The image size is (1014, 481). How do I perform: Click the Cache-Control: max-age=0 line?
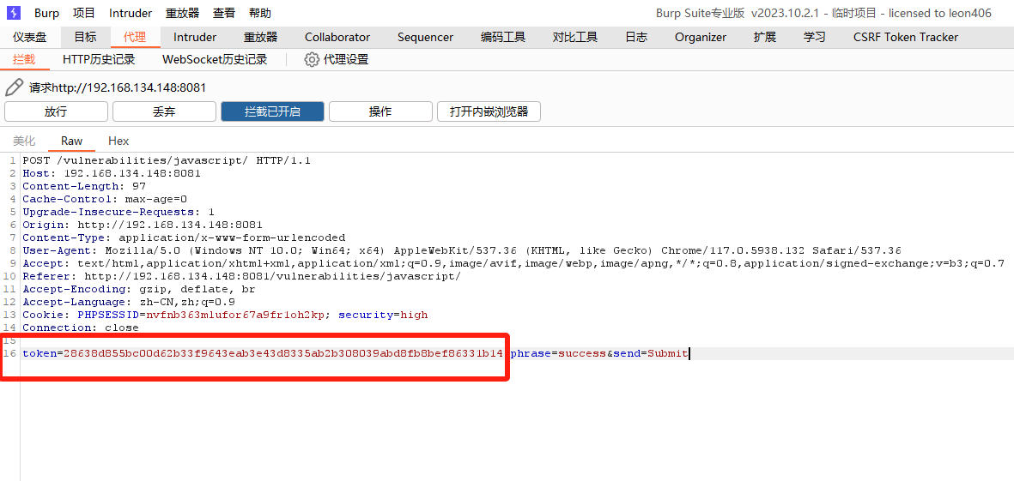pos(105,199)
